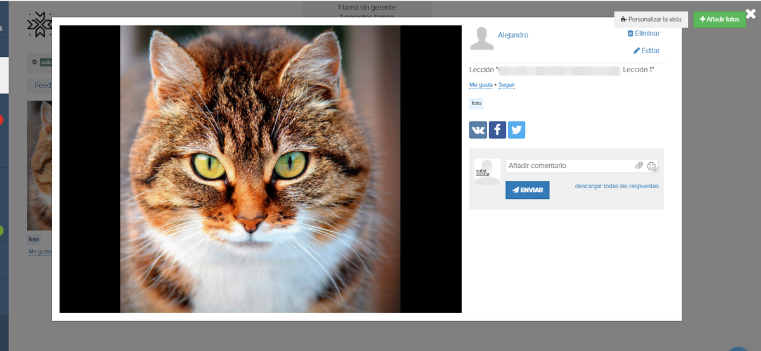This screenshot has width=761, height=351.
Task: Like the photo with Me gusta
Action: 481,85
